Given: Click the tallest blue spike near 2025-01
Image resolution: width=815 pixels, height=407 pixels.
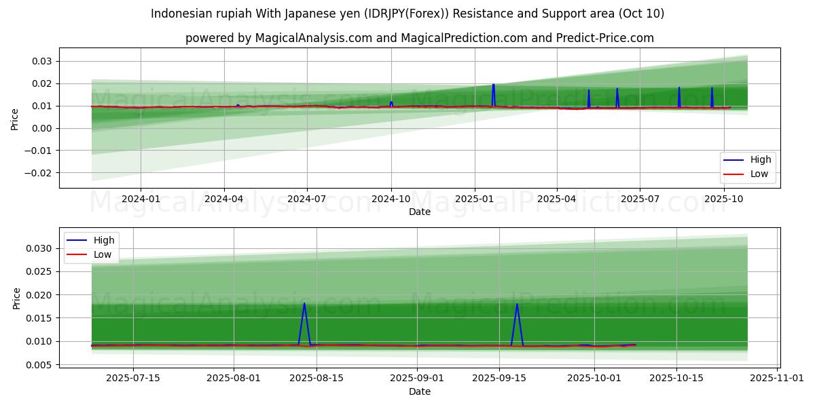Looking at the screenshot, I should pyautogui.click(x=493, y=86).
